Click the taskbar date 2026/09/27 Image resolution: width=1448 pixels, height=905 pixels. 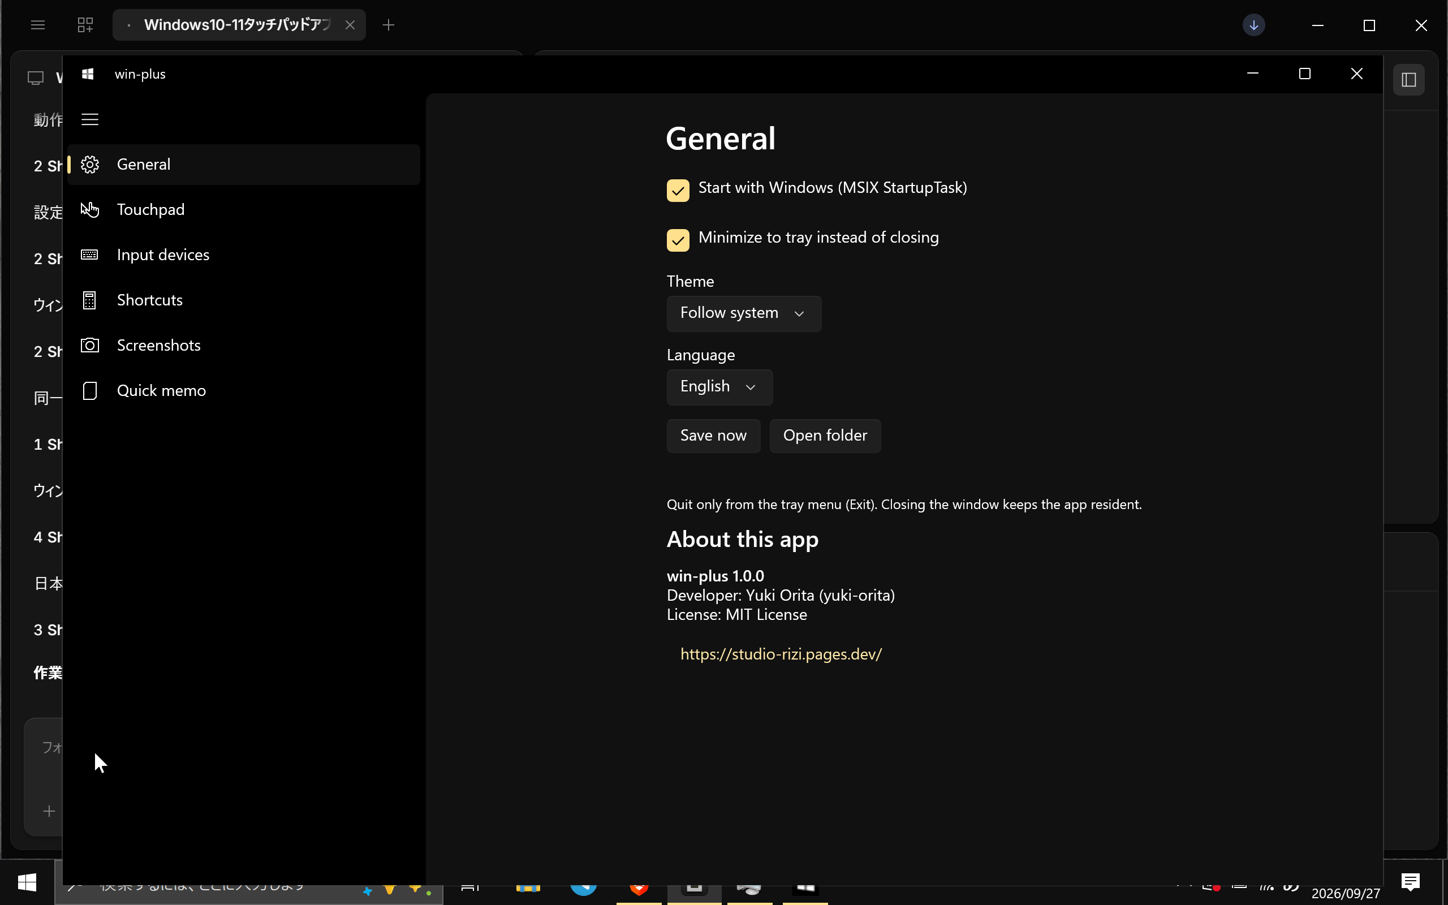pos(1346,893)
